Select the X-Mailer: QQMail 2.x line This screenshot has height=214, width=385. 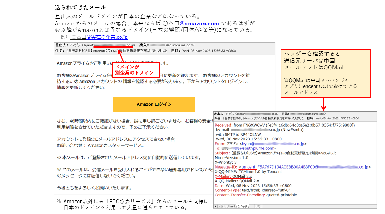[x=233, y=176]
